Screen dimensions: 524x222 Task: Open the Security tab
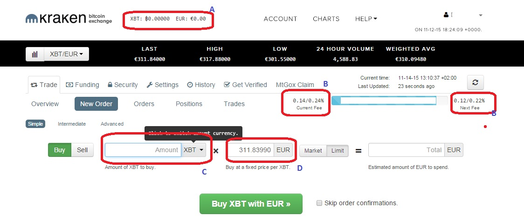tap(123, 85)
